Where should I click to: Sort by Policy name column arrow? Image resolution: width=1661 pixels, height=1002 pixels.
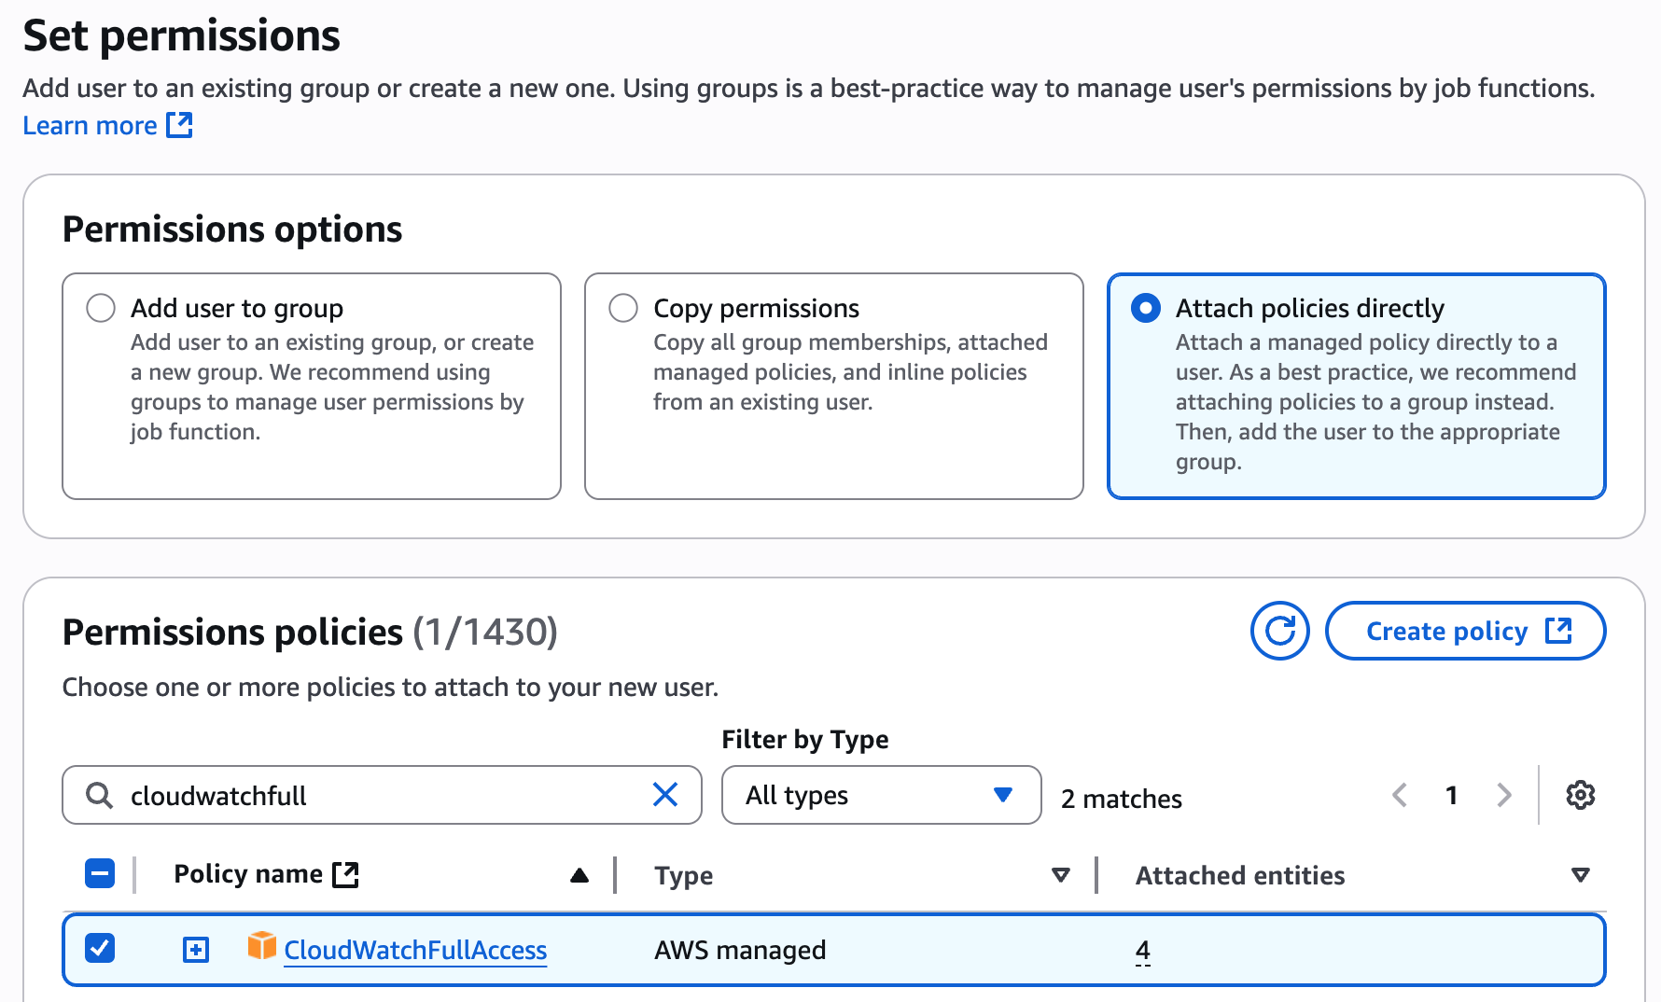[579, 875]
